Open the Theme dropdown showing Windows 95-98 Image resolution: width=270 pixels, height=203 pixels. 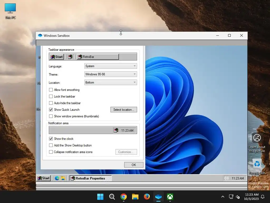[x=110, y=74]
